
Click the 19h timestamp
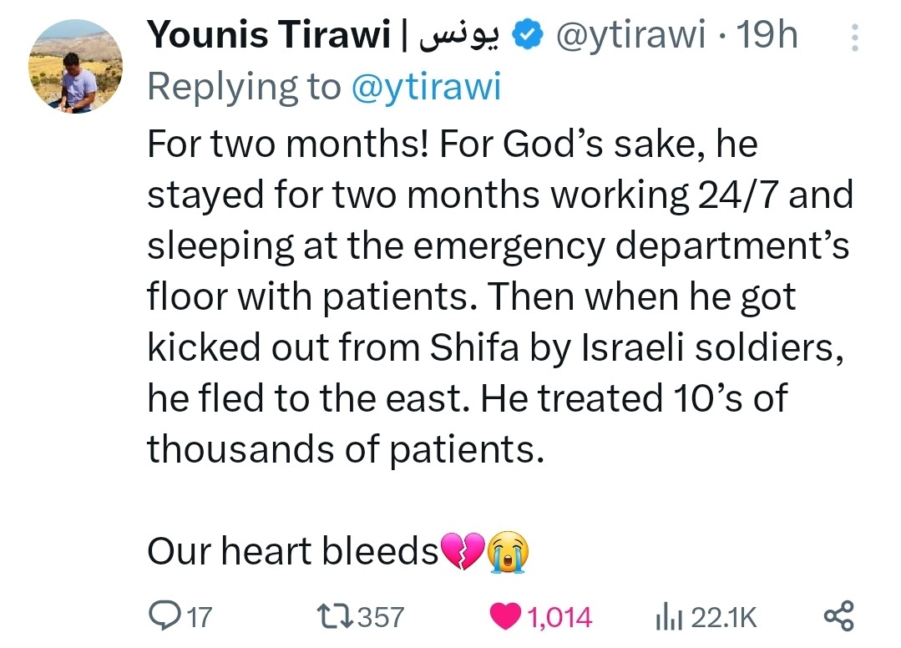[767, 37]
